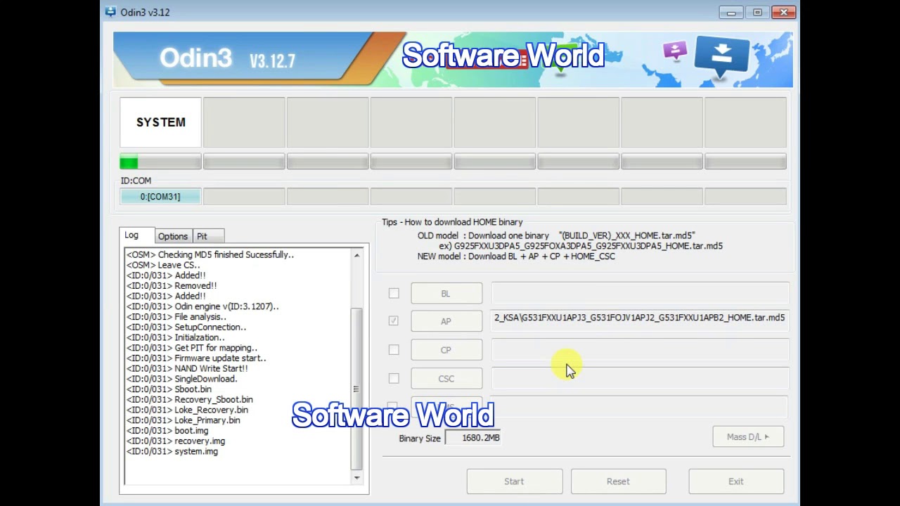Click the log scrollbar down arrow
Viewport: 900px width, 506px height.
pos(356,478)
